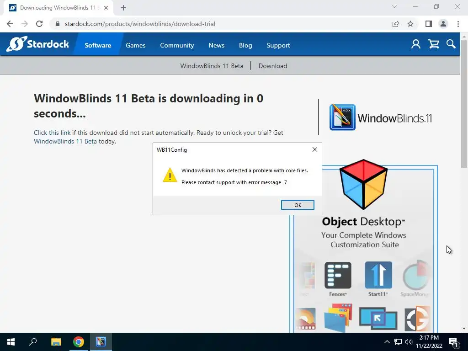Click the page vertical scrollbar thumb
Viewport: 468px width, 351px height.
click(x=464, y=103)
